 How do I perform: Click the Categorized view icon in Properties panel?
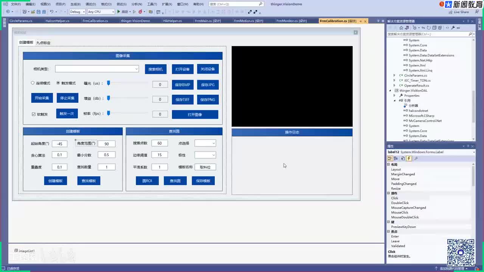(x=390, y=159)
